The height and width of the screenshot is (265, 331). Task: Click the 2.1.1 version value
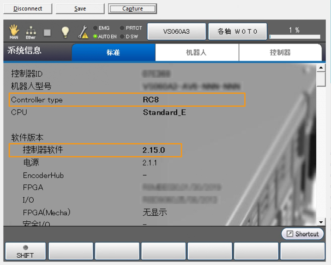pos(150,163)
